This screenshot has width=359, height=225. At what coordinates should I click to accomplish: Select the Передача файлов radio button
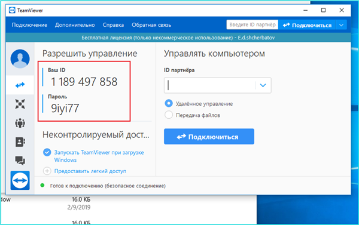pos(169,115)
